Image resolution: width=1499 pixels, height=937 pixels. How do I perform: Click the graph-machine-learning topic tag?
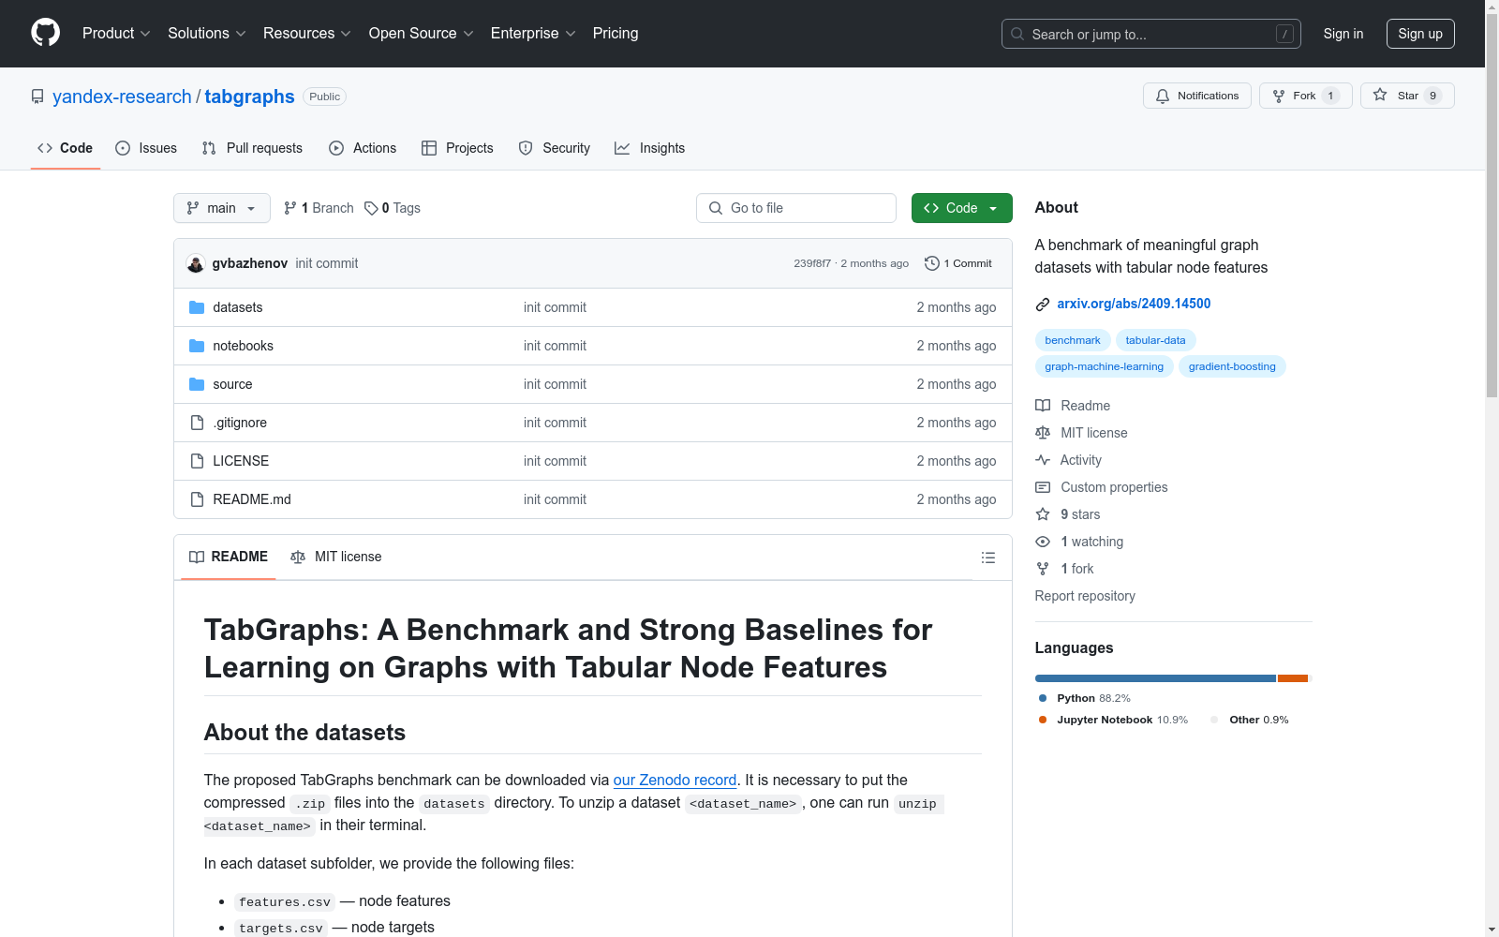click(x=1104, y=366)
